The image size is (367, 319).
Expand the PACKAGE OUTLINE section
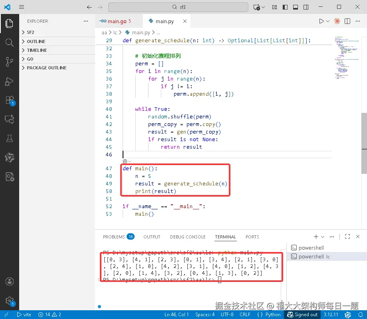click(58, 68)
